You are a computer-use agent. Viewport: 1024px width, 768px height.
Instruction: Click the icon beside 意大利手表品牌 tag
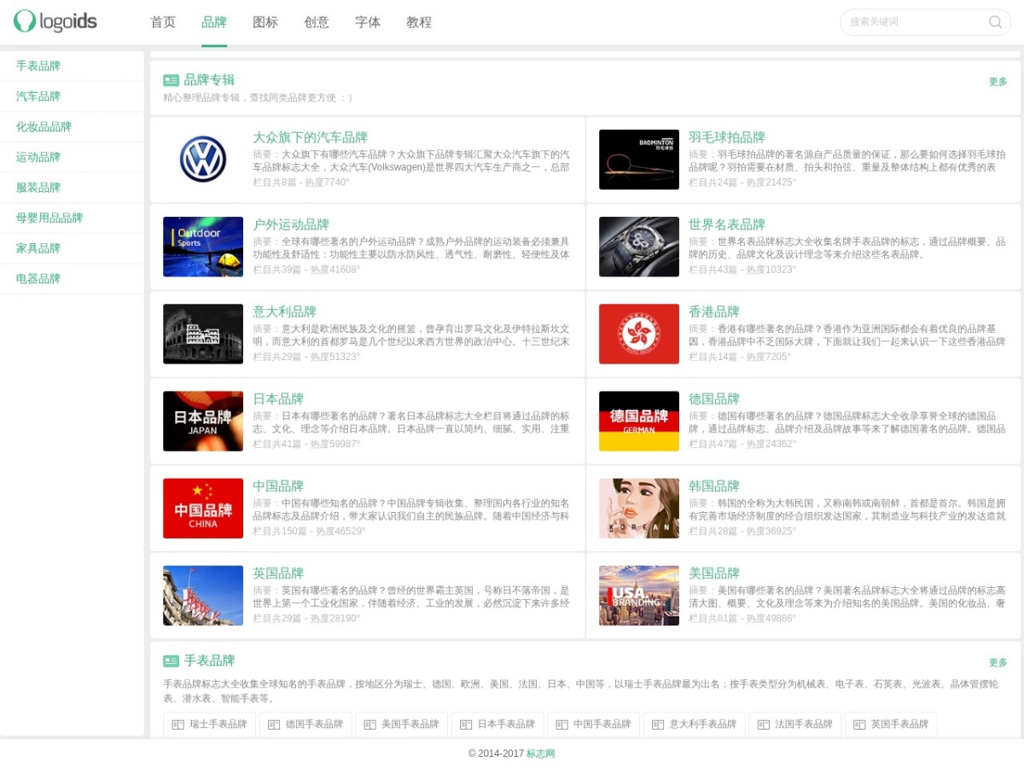pos(658,724)
